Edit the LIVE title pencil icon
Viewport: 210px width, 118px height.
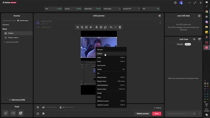click(160, 23)
